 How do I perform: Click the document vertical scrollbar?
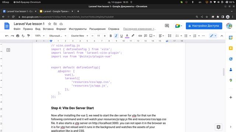(224, 72)
